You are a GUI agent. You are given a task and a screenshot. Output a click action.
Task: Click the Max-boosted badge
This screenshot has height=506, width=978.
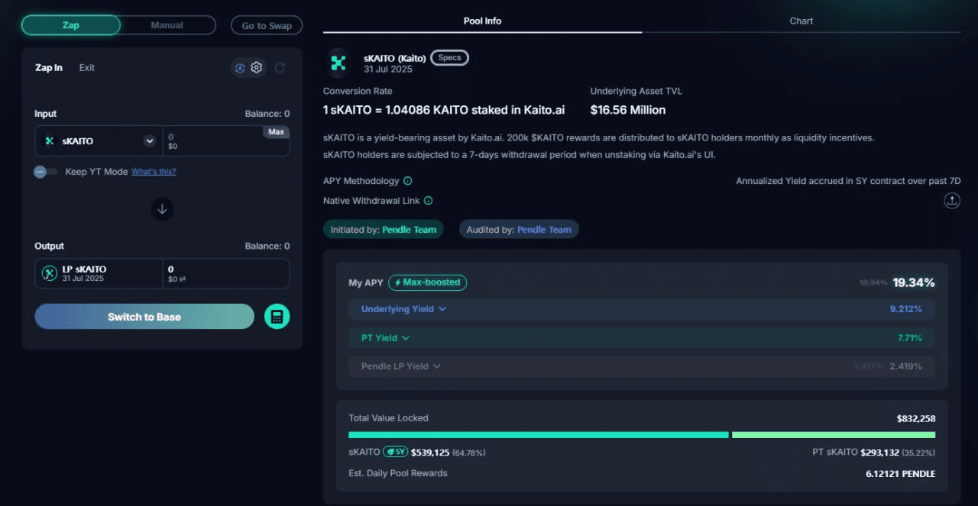[427, 282]
